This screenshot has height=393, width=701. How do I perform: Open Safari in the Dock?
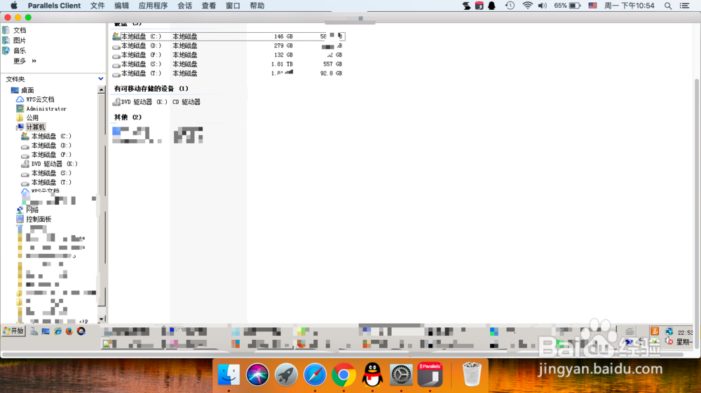(x=315, y=374)
